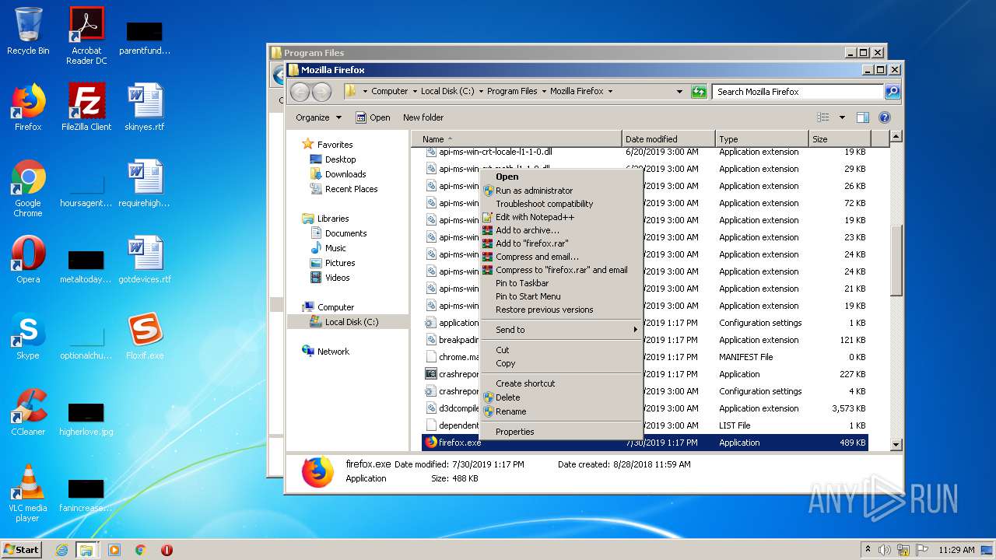Expand address bar history dropdown
Screen dimensions: 996x560
680,92
